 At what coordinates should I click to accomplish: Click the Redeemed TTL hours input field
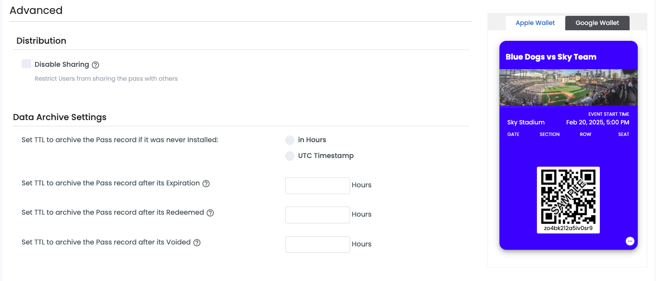click(317, 215)
